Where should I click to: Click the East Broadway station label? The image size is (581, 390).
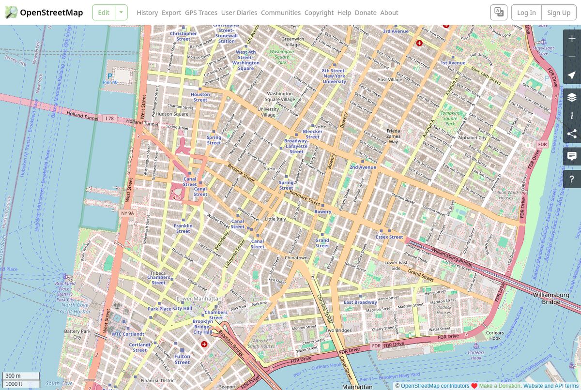click(x=360, y=302)
